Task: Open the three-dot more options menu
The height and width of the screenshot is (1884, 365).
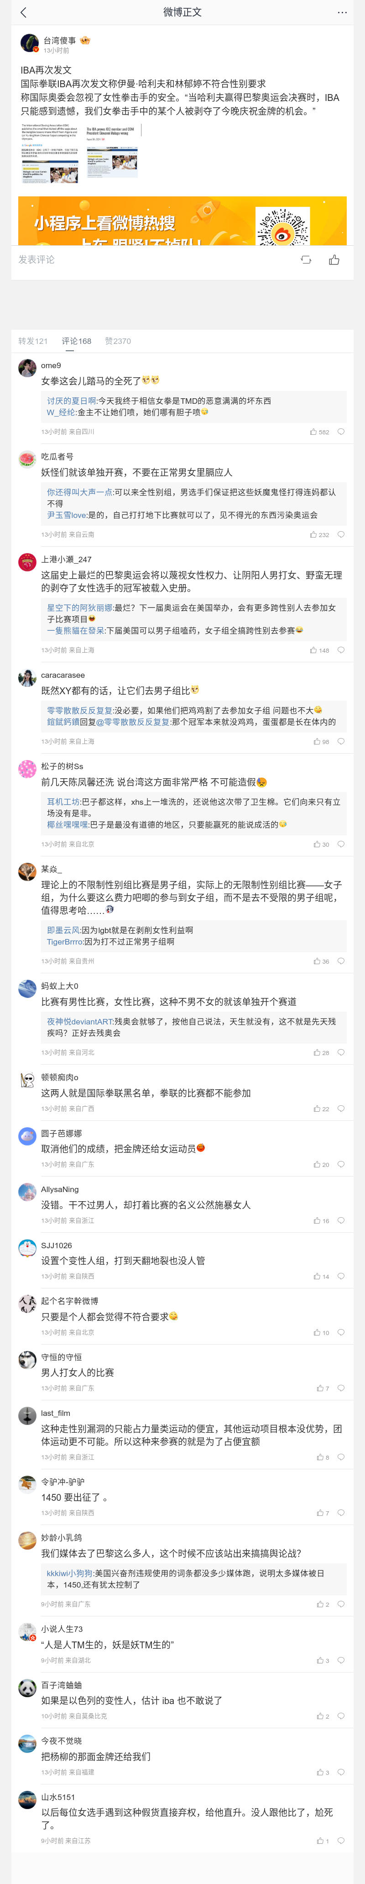Action: pos(342,12)
